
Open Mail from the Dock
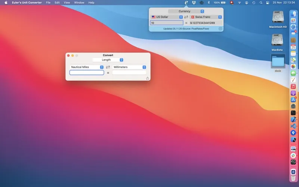pos(293,33)
